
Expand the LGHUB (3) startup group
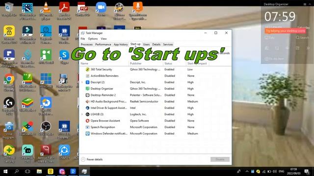tap(82, 114)
